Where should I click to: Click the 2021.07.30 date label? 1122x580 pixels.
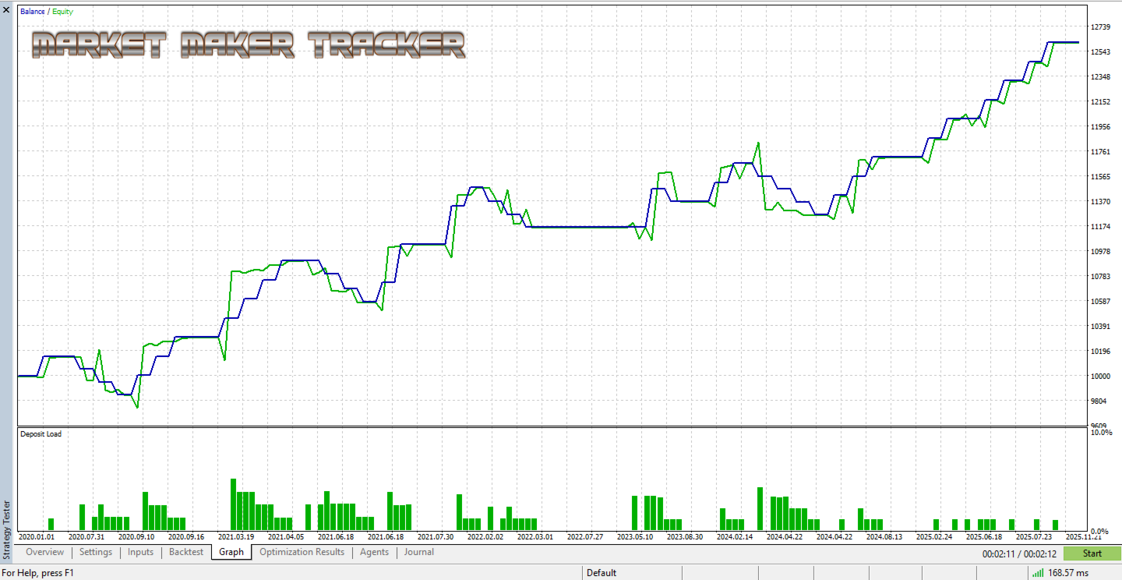tap(436, 537)
